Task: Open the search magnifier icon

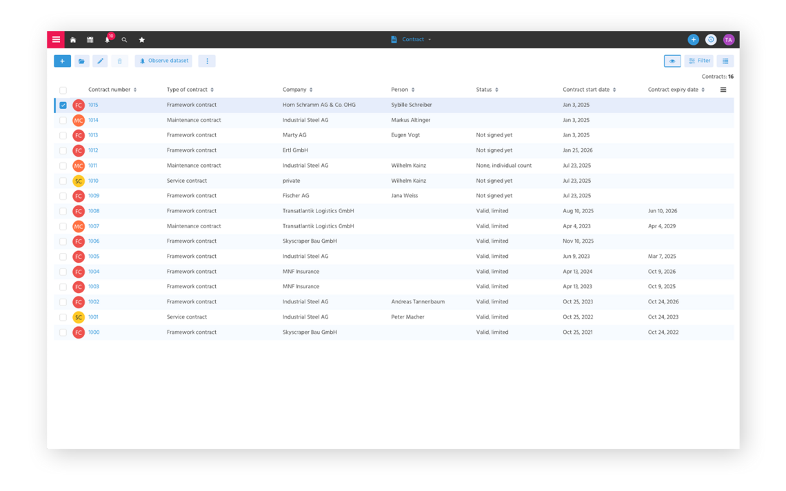Action: click(x=124, y=39)
